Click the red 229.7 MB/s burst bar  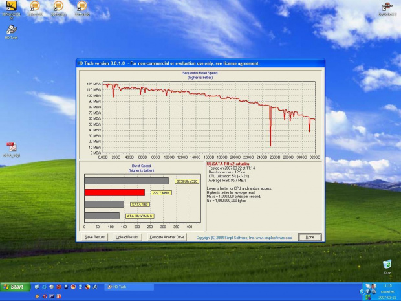114,193
